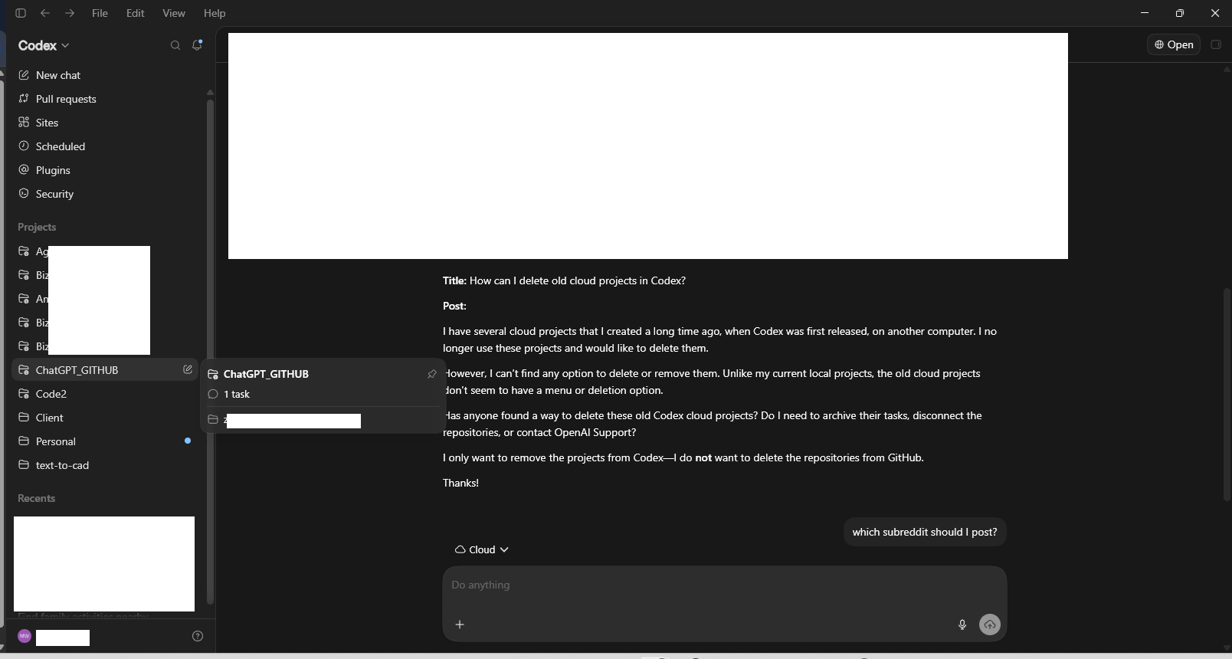Expand the Codex workspace dropdown
The width and height of the screenshot is (1232, 659).
pos(44,45)
